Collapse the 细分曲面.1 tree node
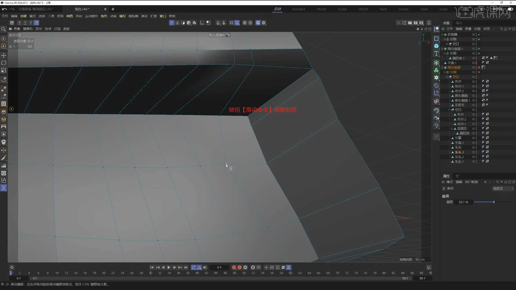The width and height of the screenshot is (516, 290). click(442, 49)
